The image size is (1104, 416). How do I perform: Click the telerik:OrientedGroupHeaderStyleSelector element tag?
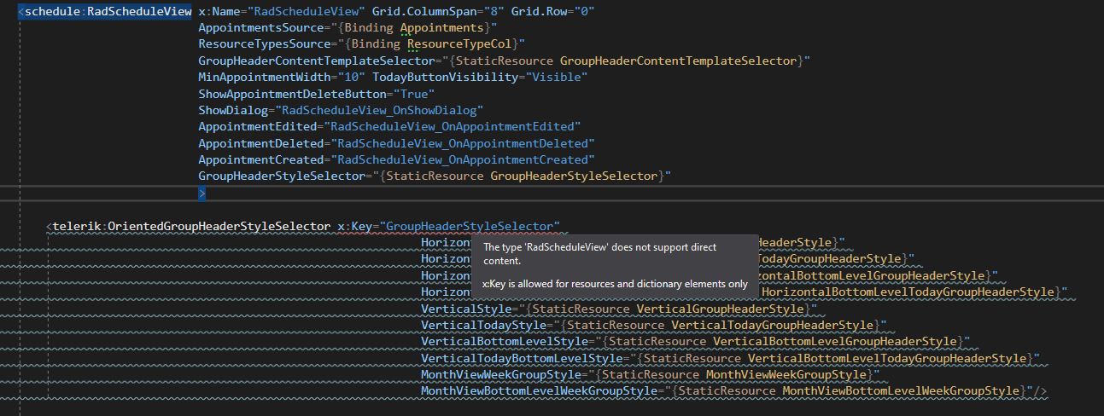(191, 227)
